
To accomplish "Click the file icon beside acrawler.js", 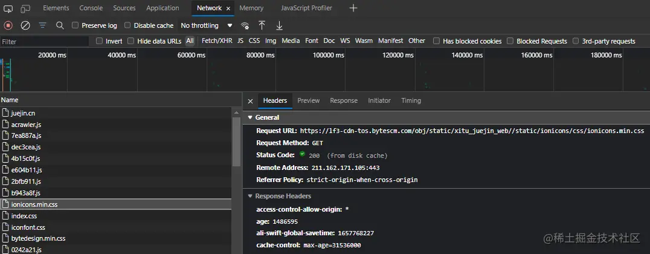I will pos(5,124).
